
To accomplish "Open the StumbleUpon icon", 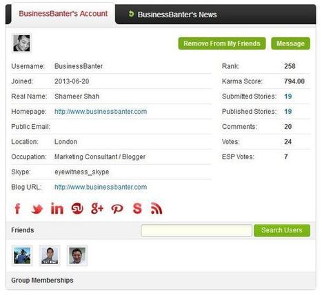I will tap(77, 209).
